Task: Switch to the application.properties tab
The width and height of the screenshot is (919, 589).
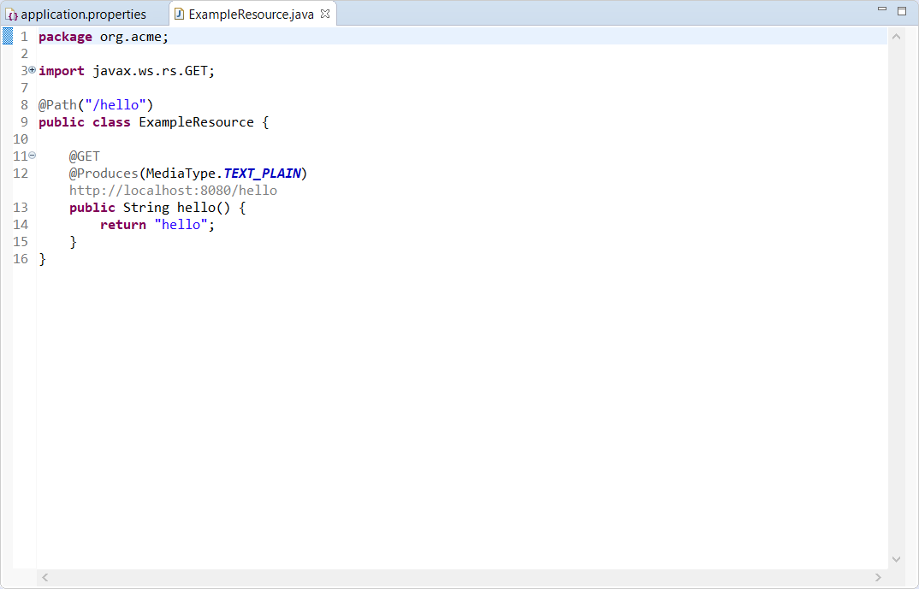Action: (83, 15)
